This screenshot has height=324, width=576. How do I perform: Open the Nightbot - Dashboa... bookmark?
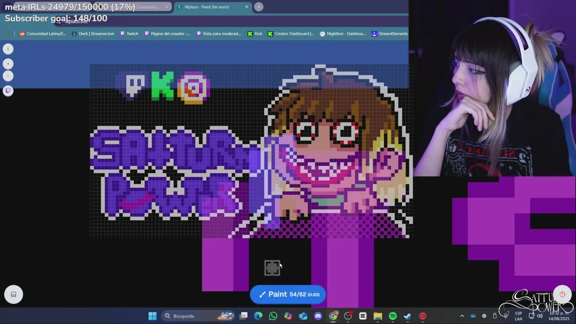[x=342, y=33]
